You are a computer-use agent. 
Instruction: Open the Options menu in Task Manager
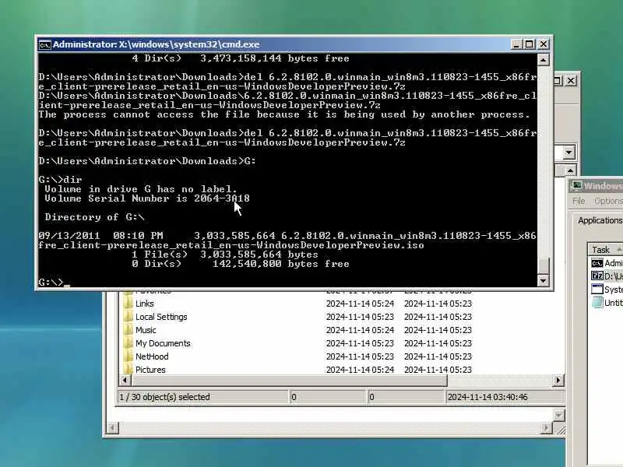(608, 201)
